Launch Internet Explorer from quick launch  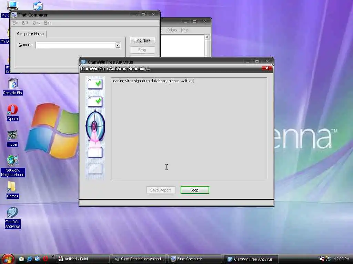pos(29,259)
